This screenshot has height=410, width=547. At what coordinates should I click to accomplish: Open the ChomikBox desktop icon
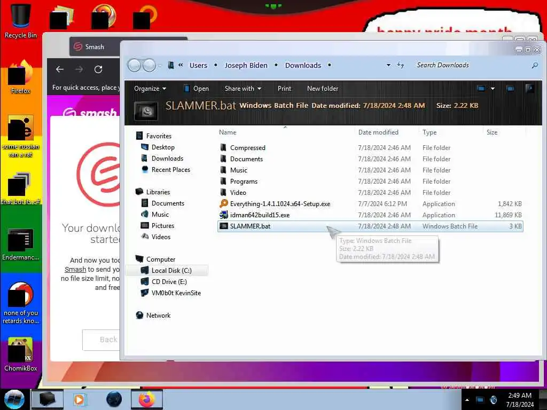pyautogui.click(x=20, y=354)
